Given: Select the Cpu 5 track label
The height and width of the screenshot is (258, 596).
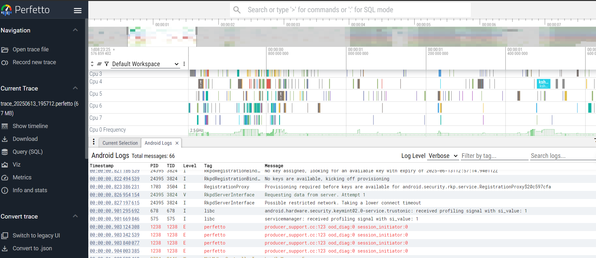Looking at the screenshot, I should (96, 94).
